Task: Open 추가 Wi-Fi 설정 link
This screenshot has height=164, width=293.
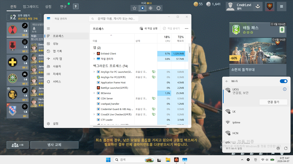Action: pos(234,148)
